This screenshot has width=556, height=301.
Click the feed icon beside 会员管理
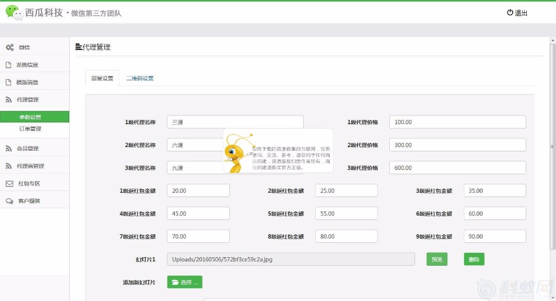point(9,148)
